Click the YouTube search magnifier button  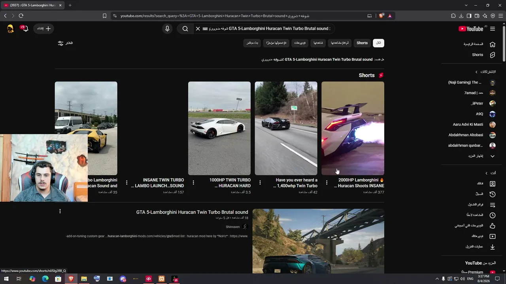[x=185, y=29]
